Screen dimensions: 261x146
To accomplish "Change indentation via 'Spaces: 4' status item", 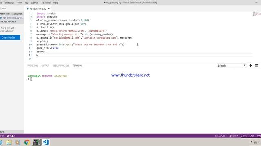I will pos(234,136).
